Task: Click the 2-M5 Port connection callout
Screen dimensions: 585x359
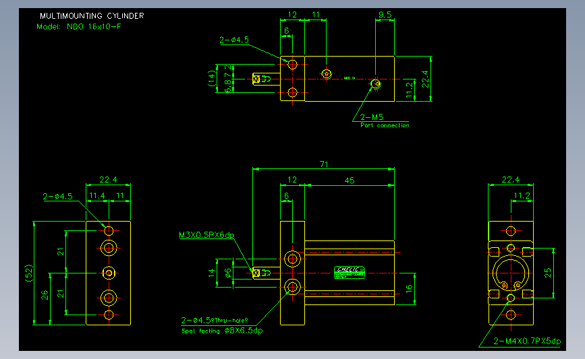Action: 385,121
